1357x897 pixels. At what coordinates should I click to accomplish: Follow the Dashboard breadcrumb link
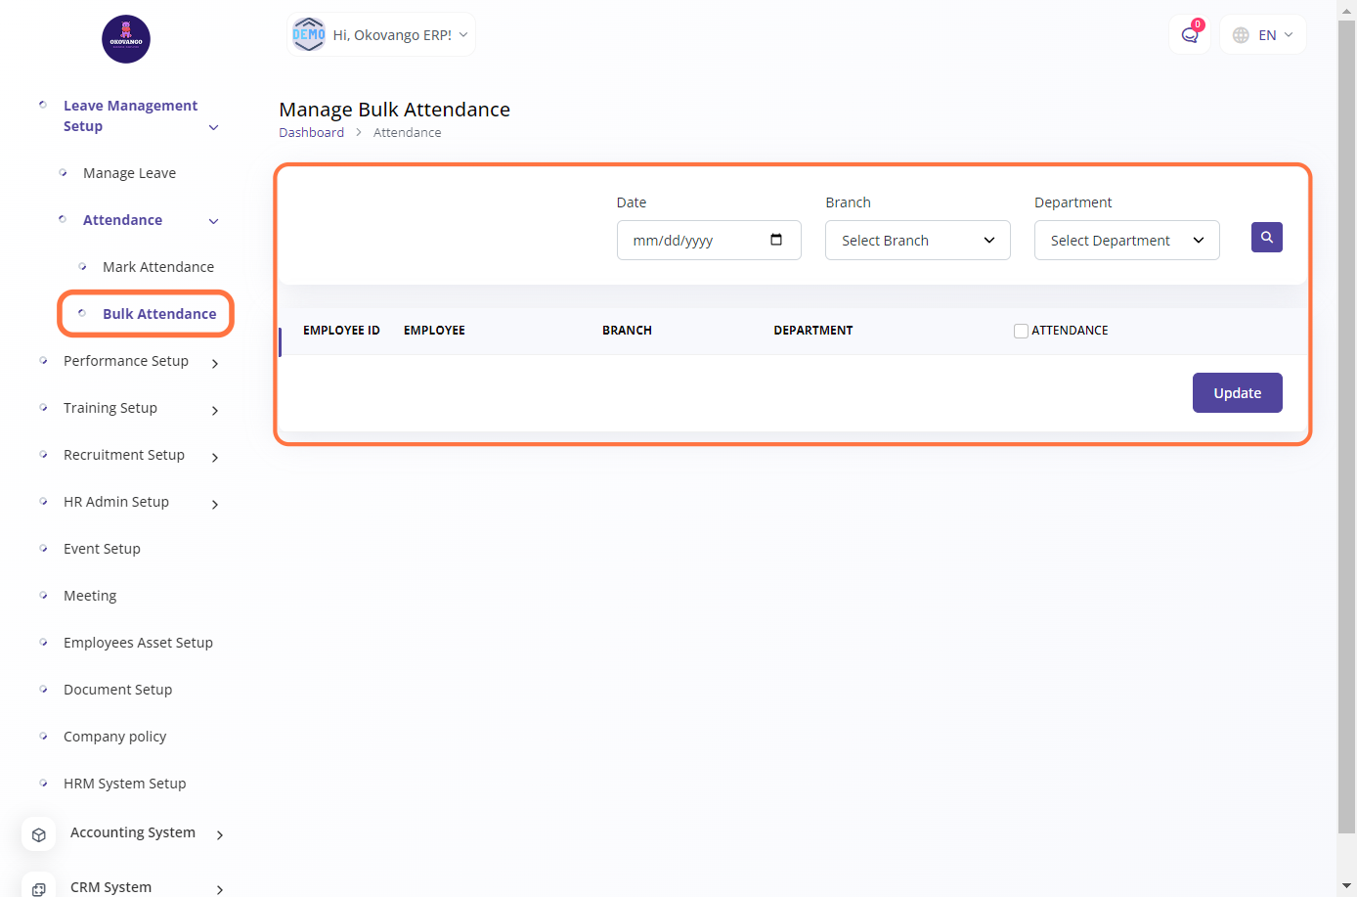311,133
